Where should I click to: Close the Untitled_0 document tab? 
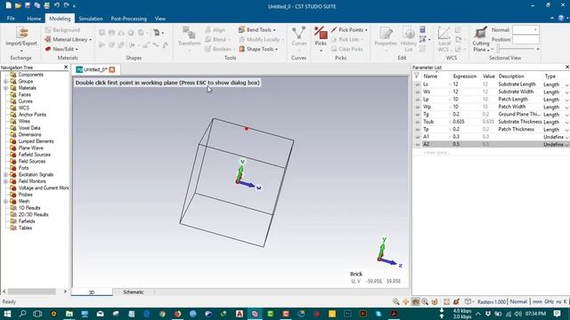[112, 69]
